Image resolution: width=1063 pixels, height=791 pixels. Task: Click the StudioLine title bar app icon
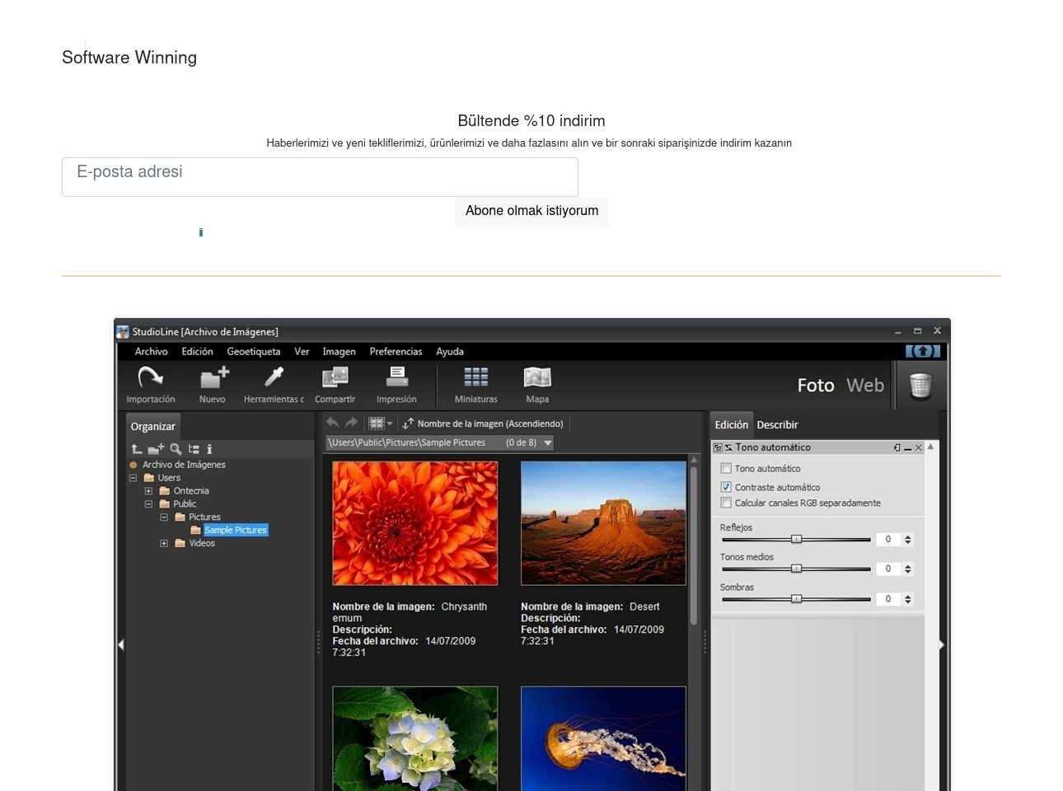click(123, 332)
